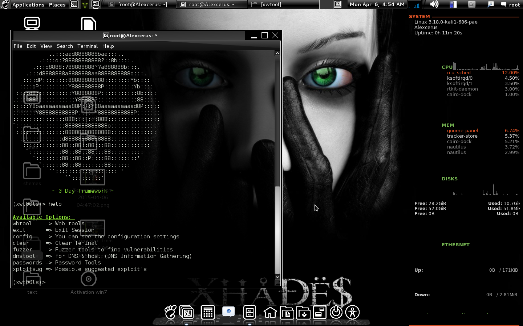
Task: Click the terminal scrollbar up arrow
Action: pyautogui.click(x=277, y=53)
